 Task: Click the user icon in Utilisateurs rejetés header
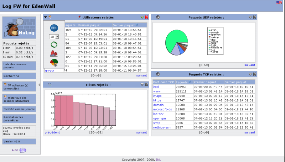[50, 17]
